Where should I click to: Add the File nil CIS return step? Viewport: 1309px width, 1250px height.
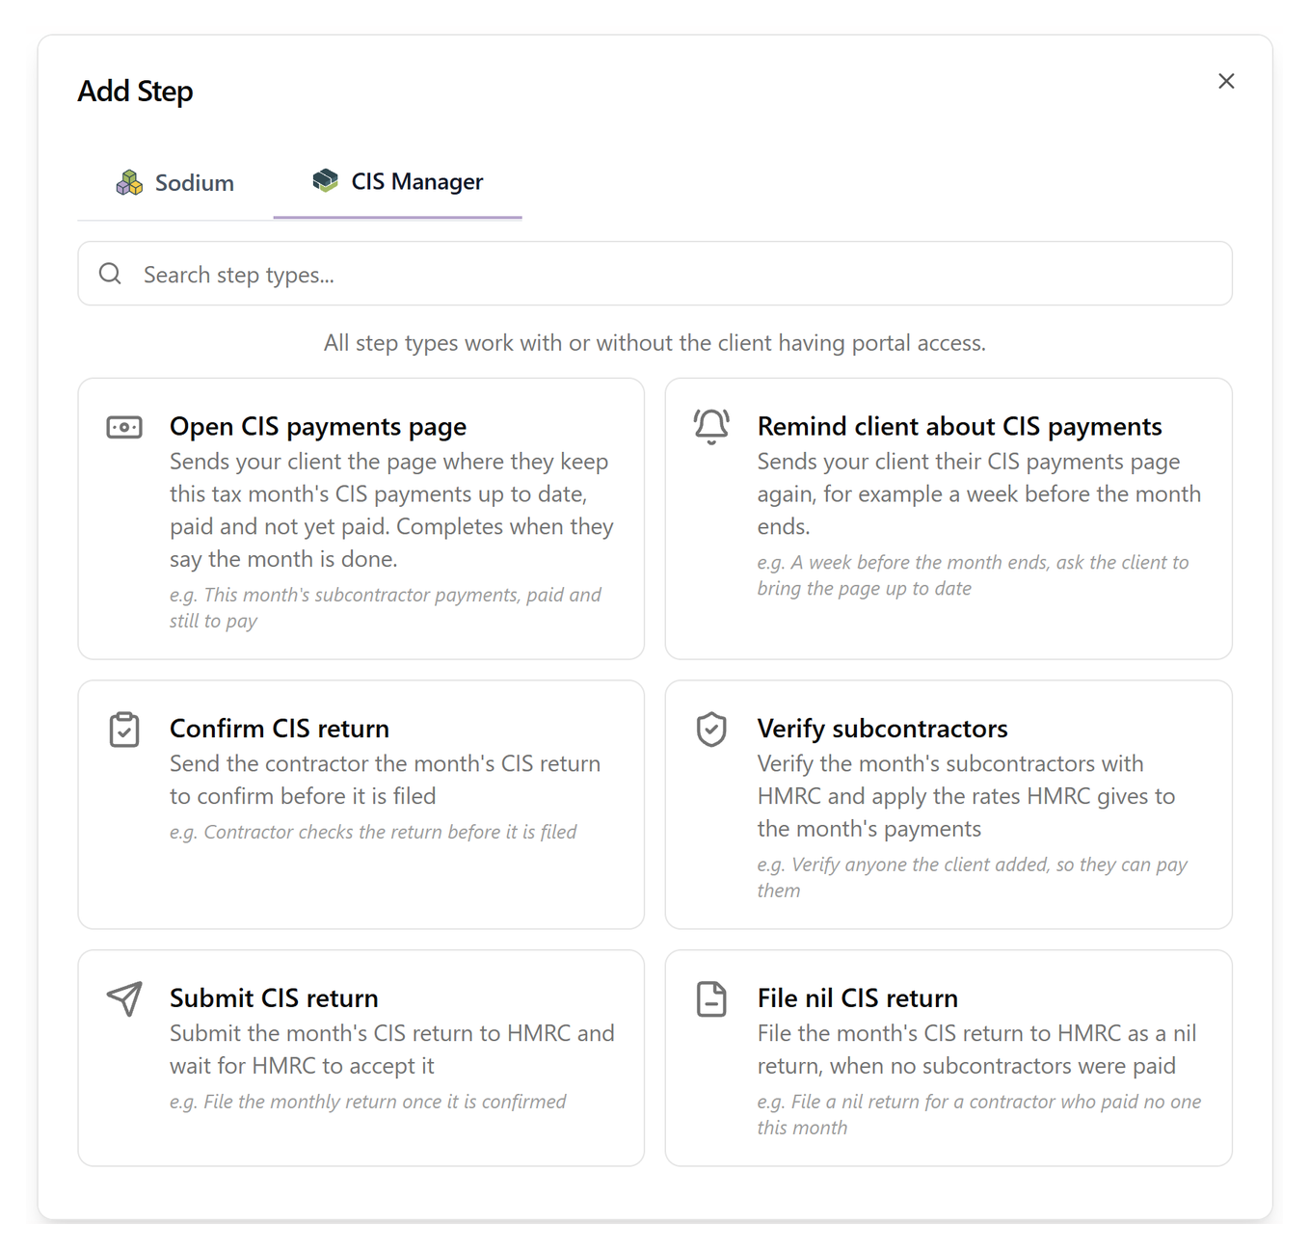tap(948, 1058)
